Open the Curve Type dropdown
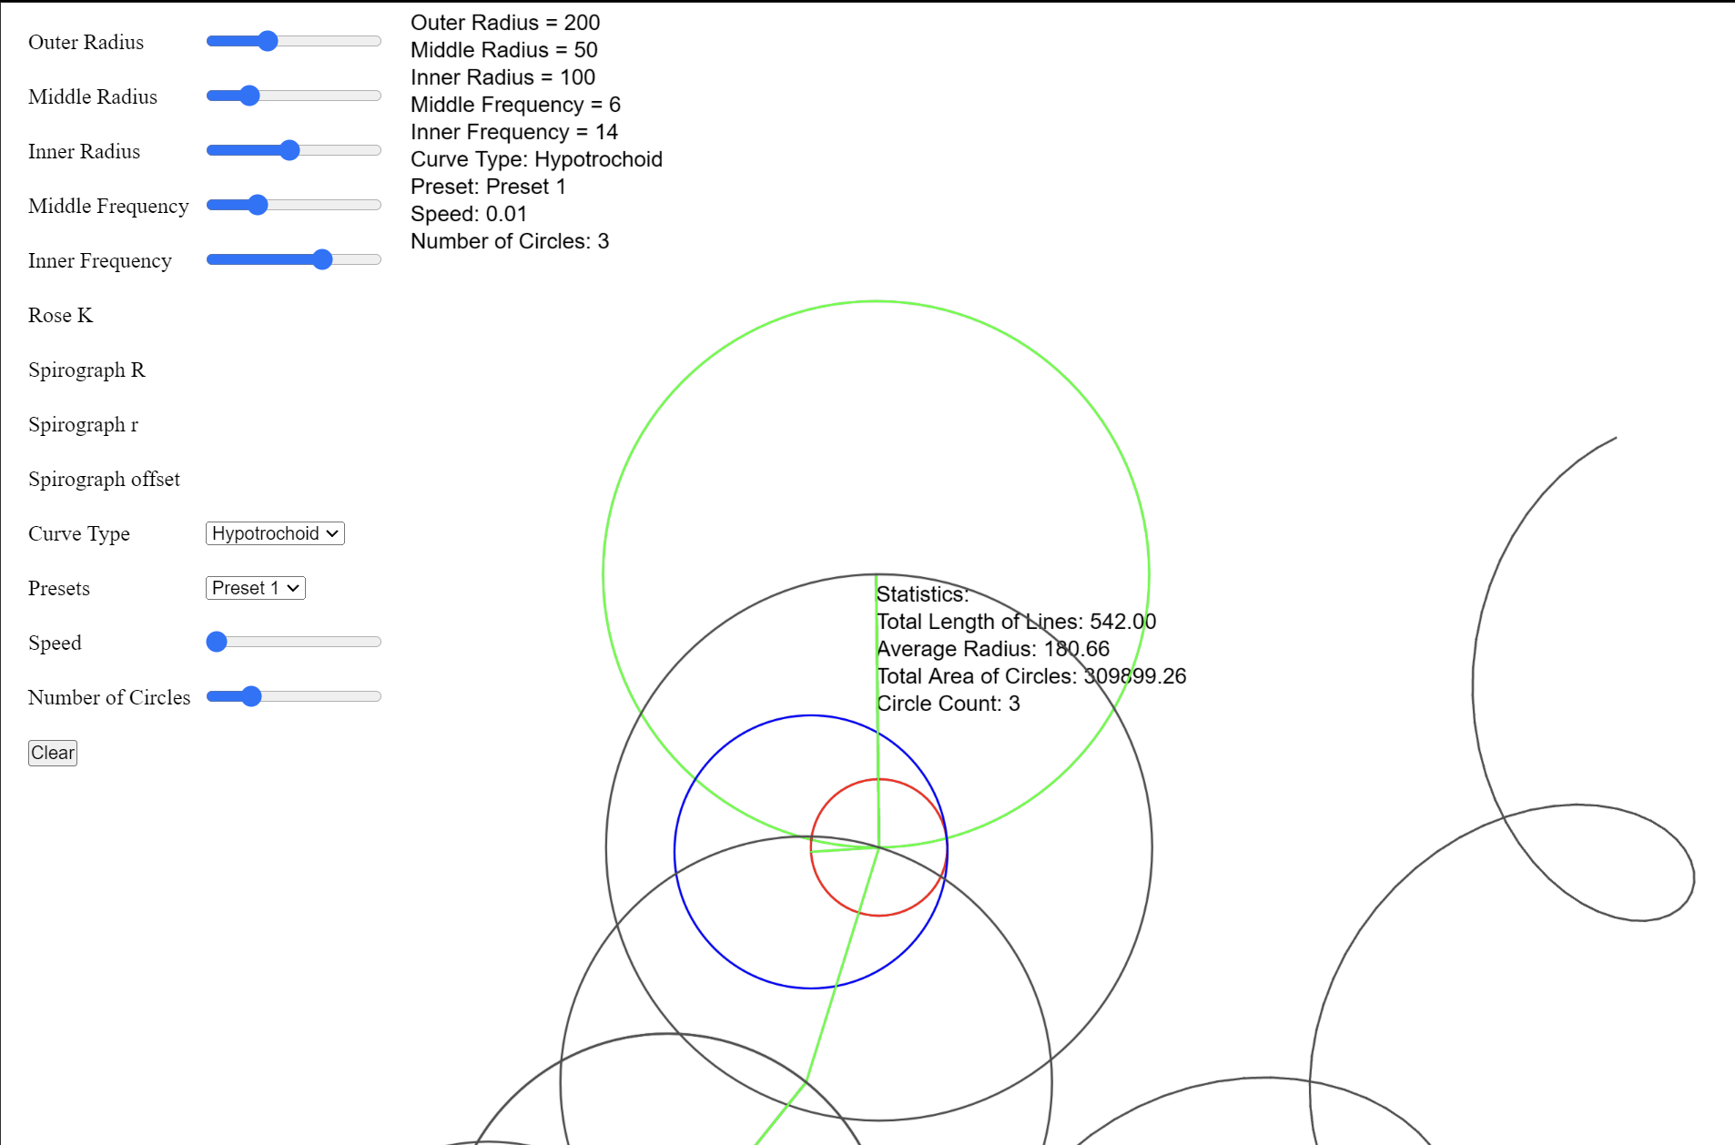Screen dimensions: 1735x1145 (275, 533)
